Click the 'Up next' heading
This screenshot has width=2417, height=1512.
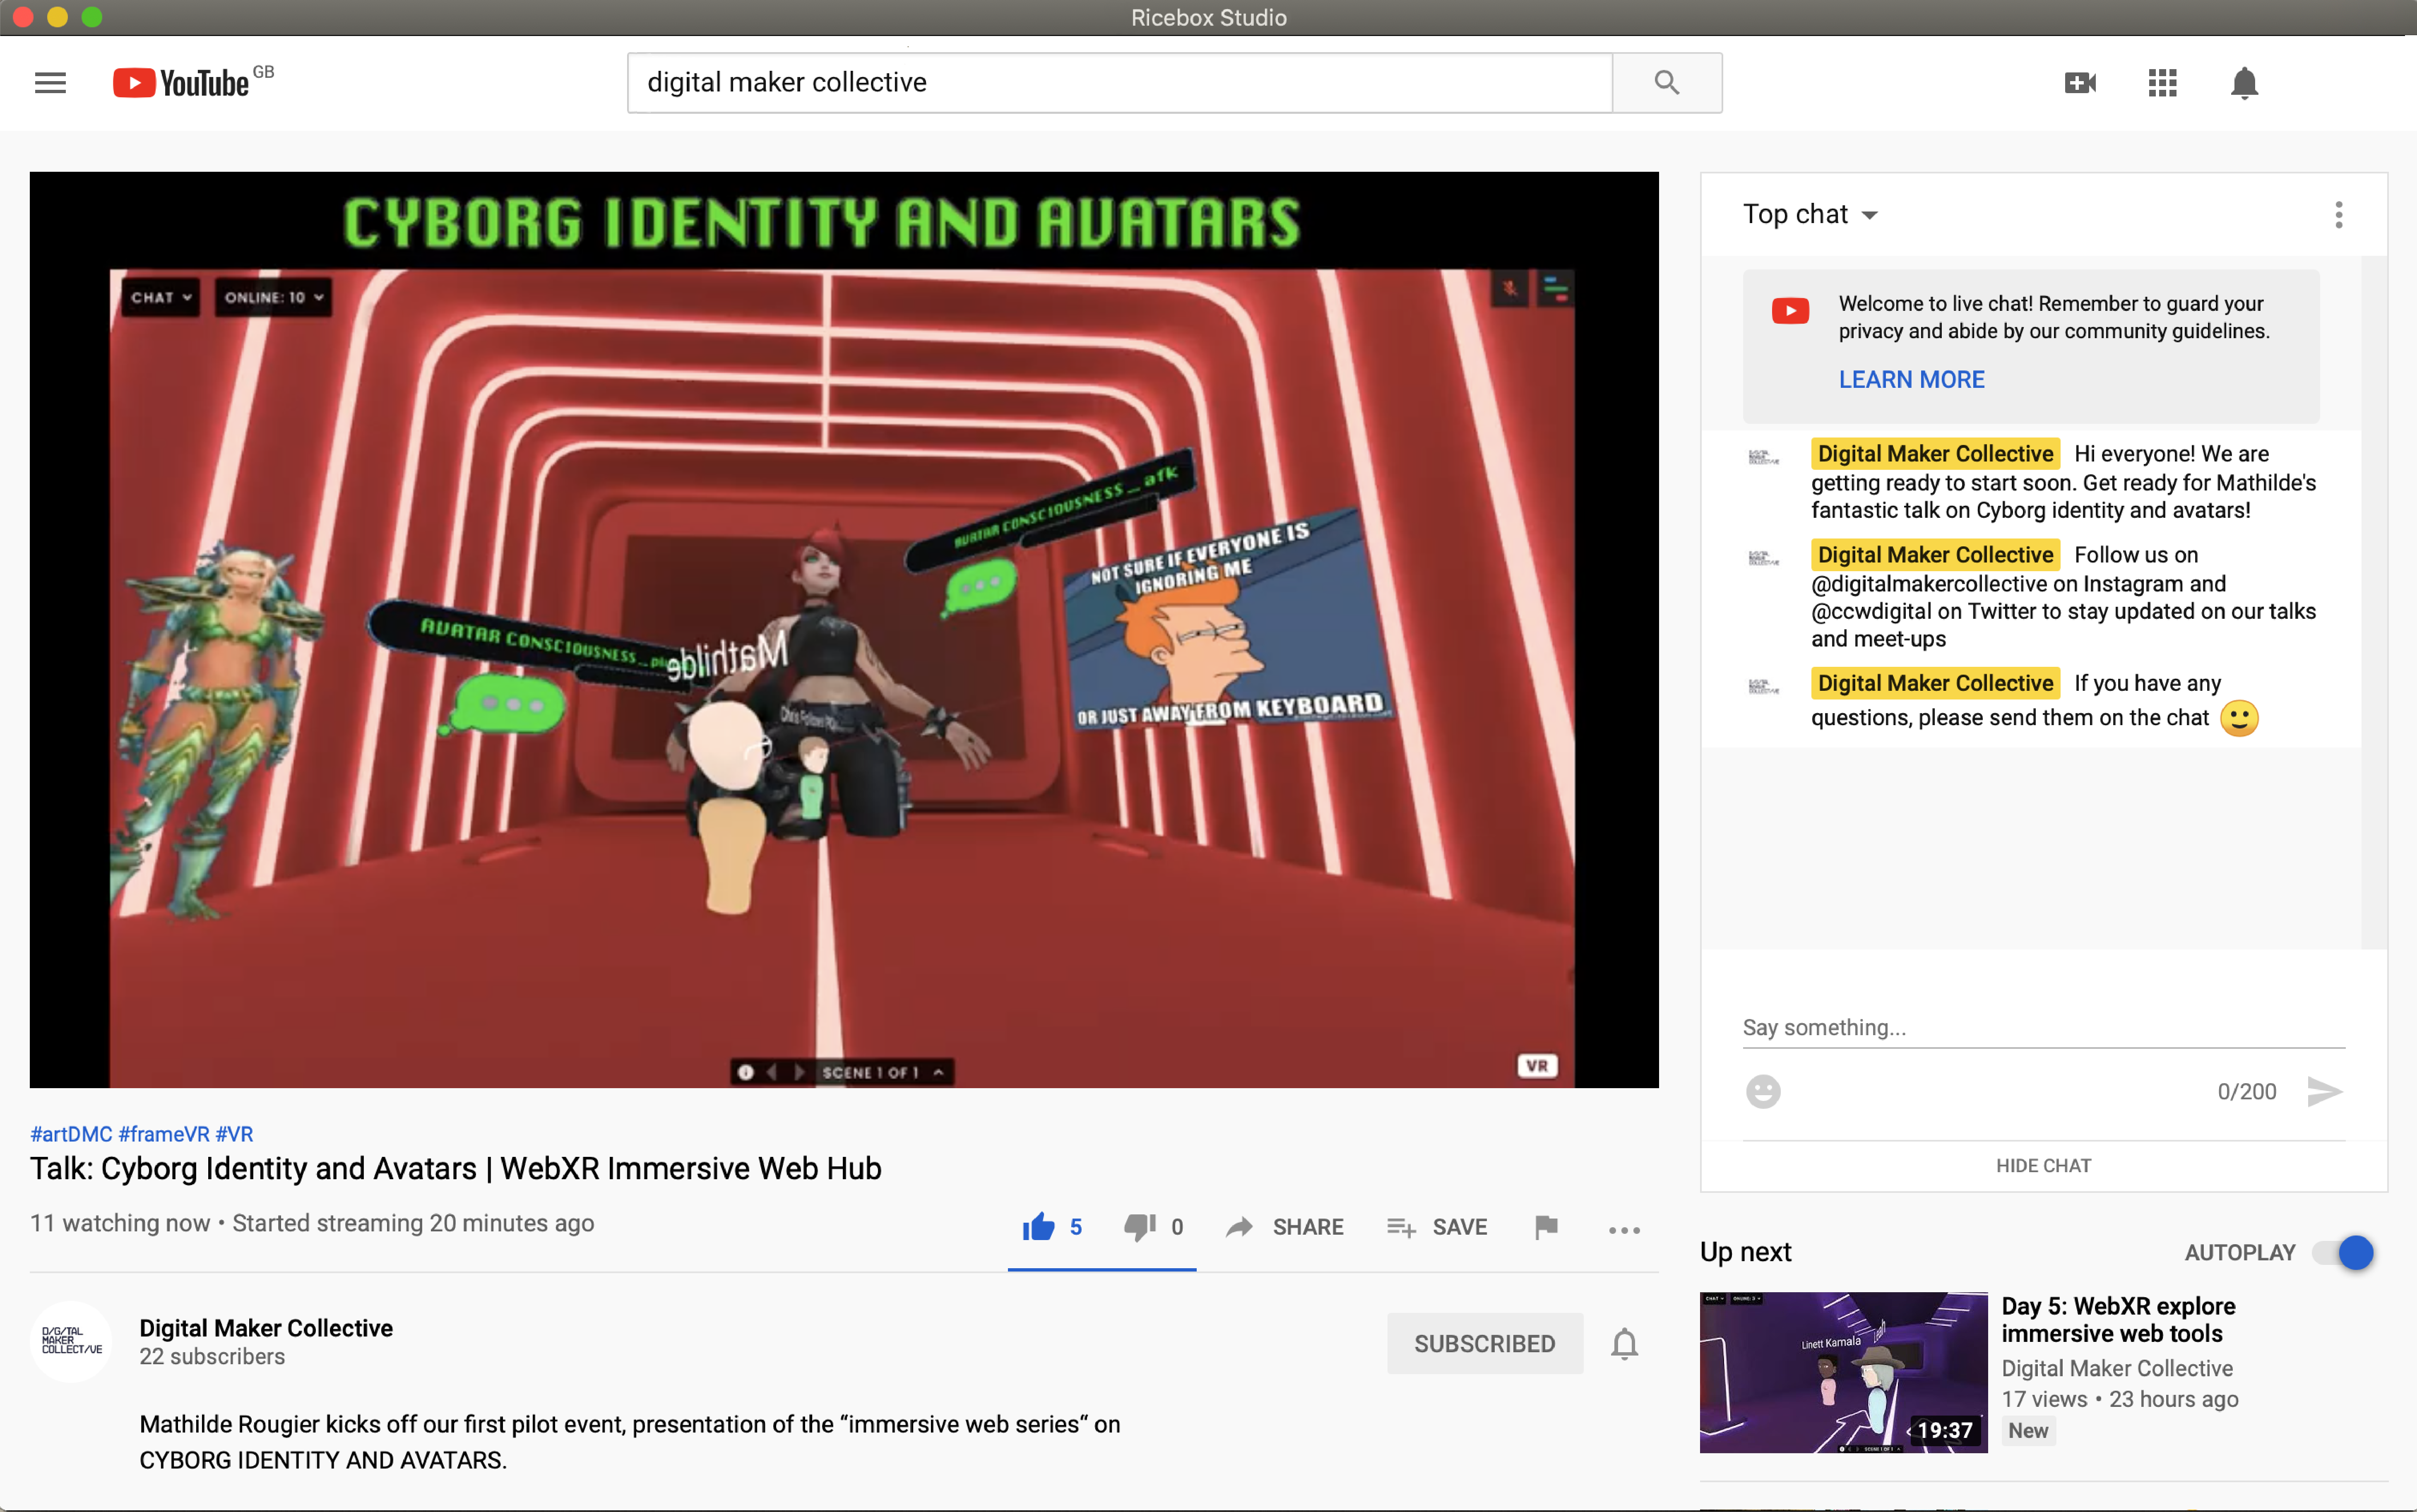coord(1745,1252)
